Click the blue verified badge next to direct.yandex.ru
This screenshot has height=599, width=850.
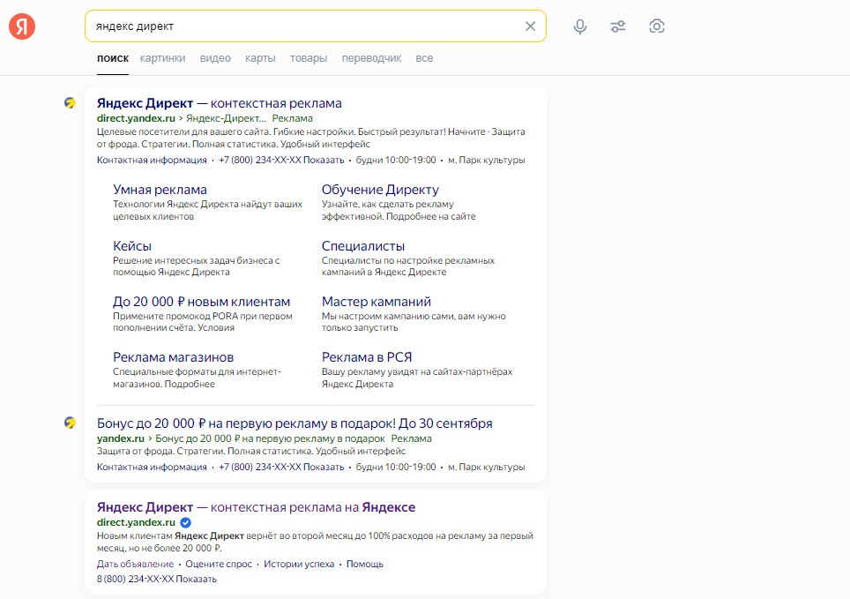tap(185, 522)
